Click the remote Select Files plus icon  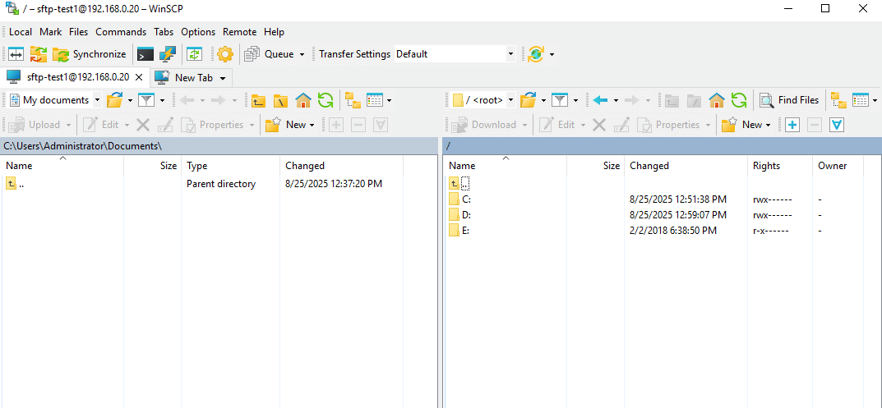[792, 125]
